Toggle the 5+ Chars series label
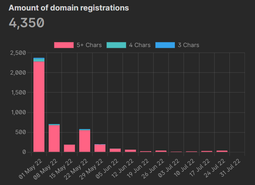Viewport: 255px width, 185px height. pos(89,45)
